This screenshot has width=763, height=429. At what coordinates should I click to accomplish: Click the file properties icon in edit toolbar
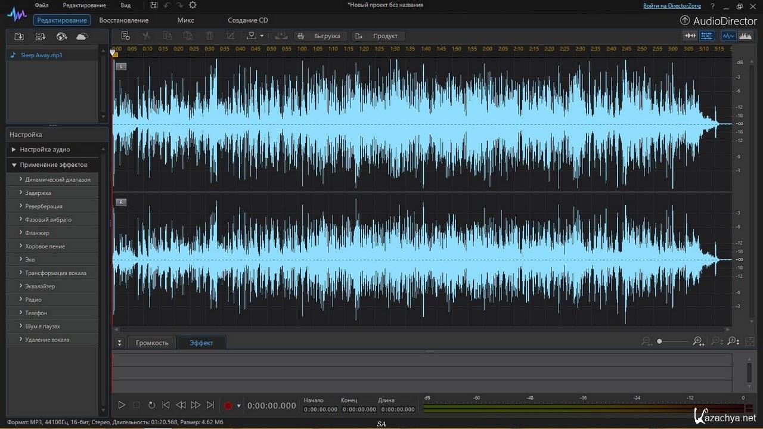pos(125,36)
